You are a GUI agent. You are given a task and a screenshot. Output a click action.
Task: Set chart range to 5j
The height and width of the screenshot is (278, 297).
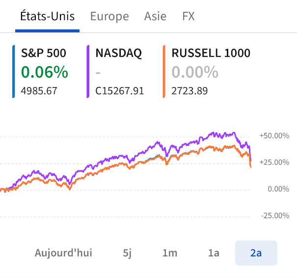click(x=128, y=253)
